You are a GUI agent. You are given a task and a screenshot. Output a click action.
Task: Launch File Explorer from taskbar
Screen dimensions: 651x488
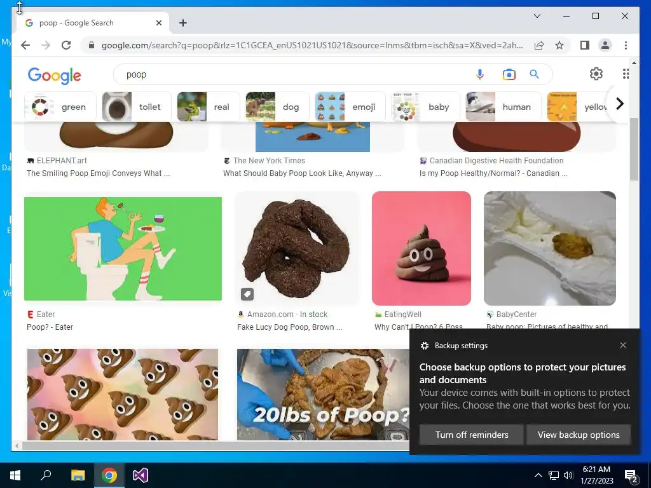(x=78, y=475)
